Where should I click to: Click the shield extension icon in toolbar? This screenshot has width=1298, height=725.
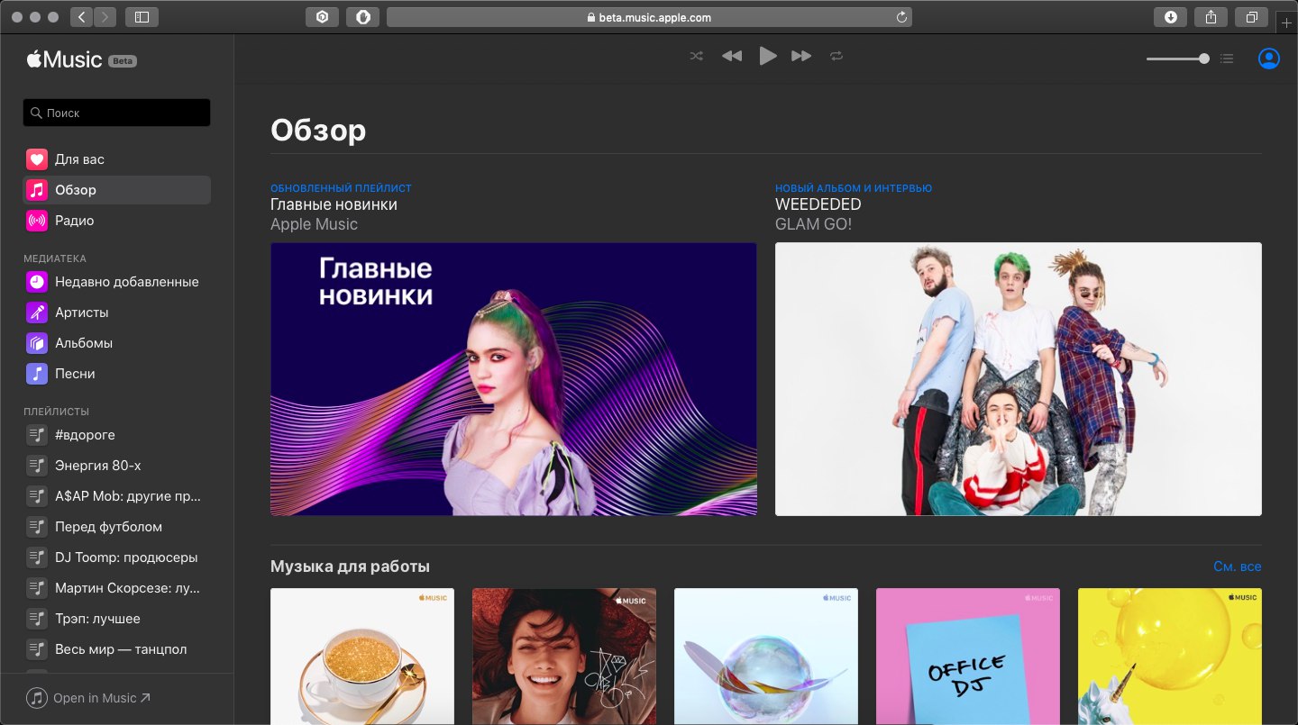point(362,16)
